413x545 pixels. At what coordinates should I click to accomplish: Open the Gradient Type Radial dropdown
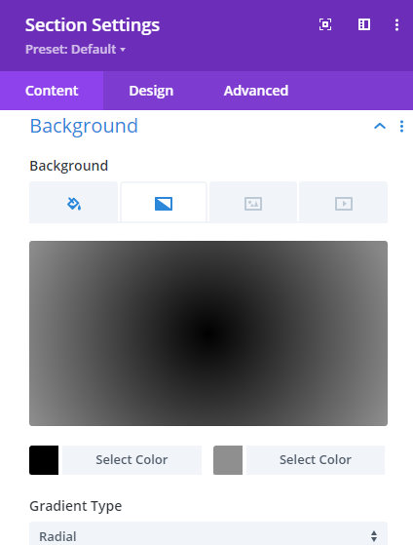(208, 534)
